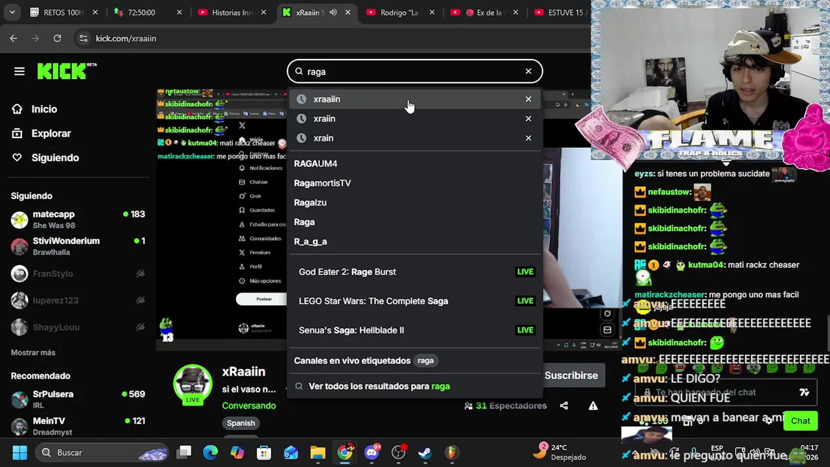This screenshot has height=467, width=830.
Task: Open Microsoft Store from taskbar
Action: click(x=264, y=452)
